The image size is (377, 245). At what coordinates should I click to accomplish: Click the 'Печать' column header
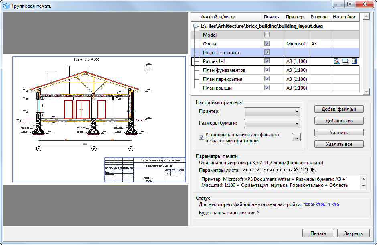coord(272,17)
